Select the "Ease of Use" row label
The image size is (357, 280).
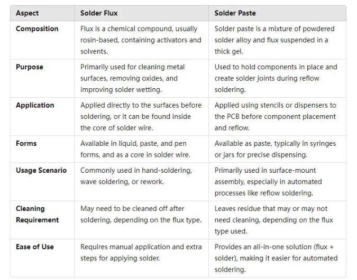[x=35, y=247]
